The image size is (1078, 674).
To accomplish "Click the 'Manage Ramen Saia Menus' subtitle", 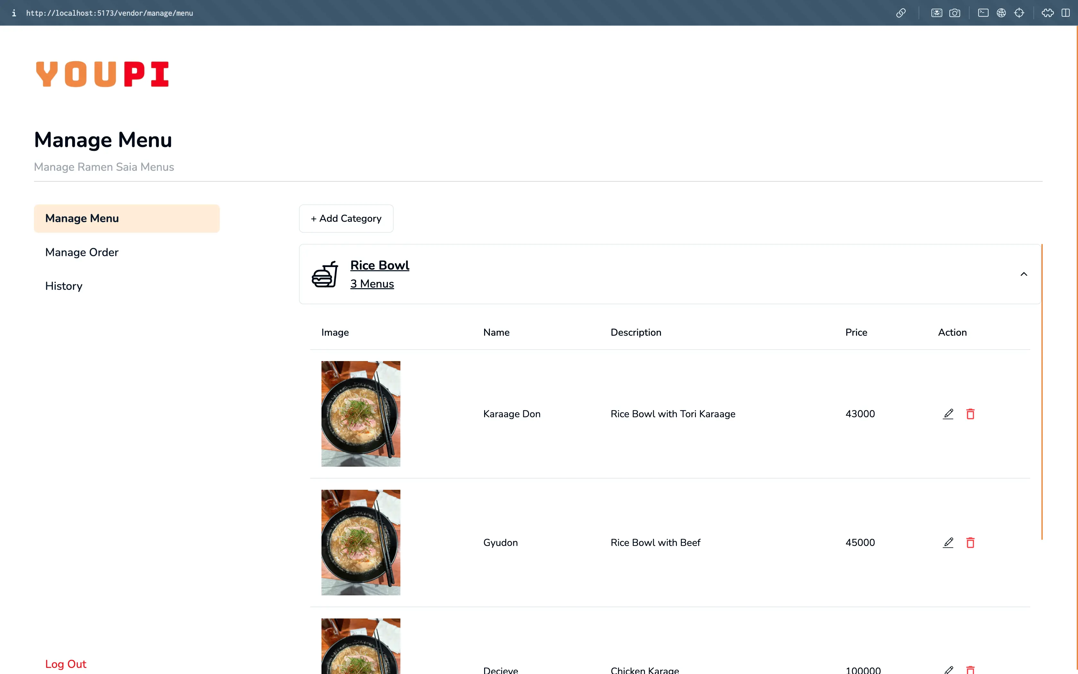I will [x=104, y=167].
